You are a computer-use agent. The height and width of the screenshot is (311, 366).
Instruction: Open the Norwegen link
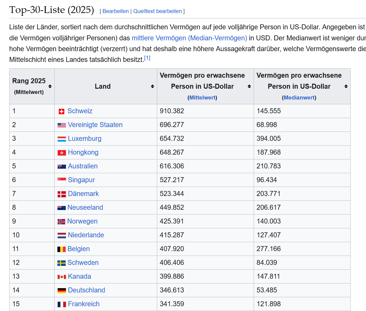(82, 221)
